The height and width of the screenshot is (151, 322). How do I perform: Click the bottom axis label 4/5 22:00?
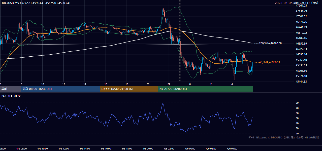click(x=169, y=149)
